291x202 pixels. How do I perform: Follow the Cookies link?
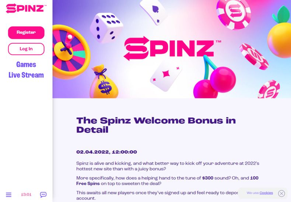(266, 193)
